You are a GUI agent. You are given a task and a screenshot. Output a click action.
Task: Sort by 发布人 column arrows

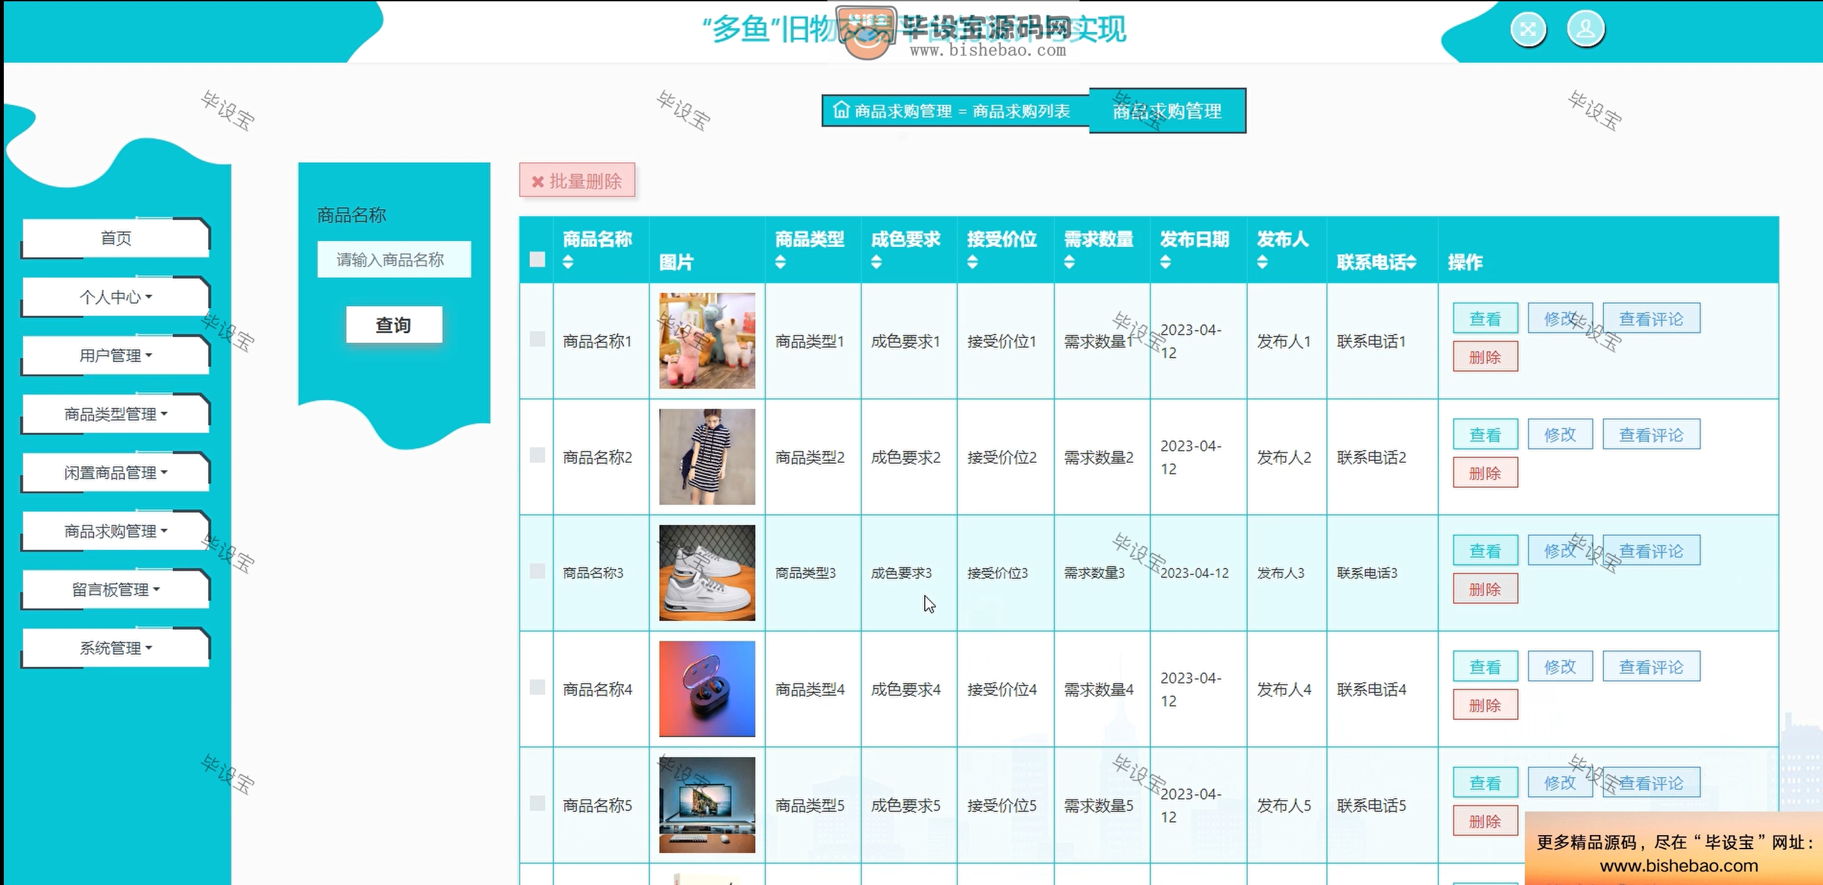pyautogui.click(x=1262, y=262)
